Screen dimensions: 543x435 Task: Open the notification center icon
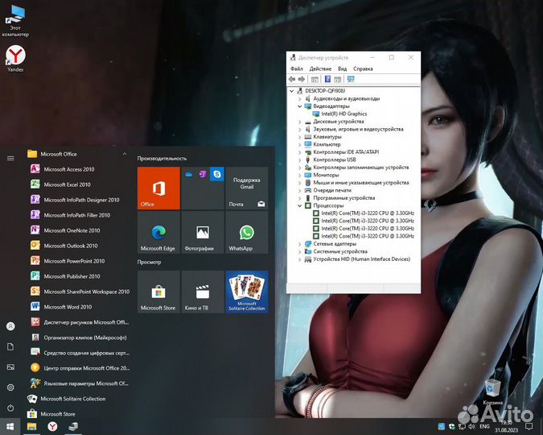(529, 426)
